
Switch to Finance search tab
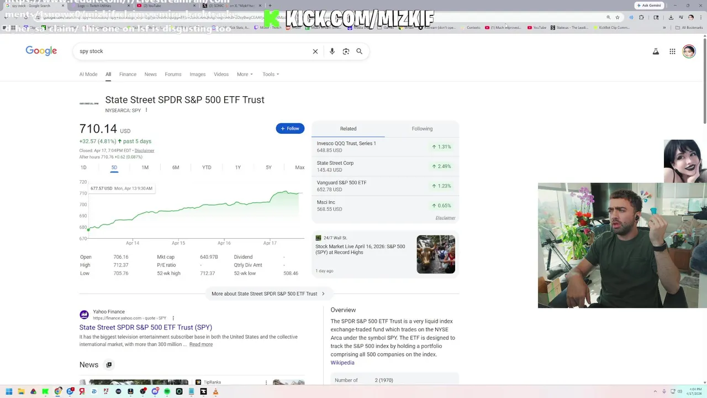(x=128, y=74)
